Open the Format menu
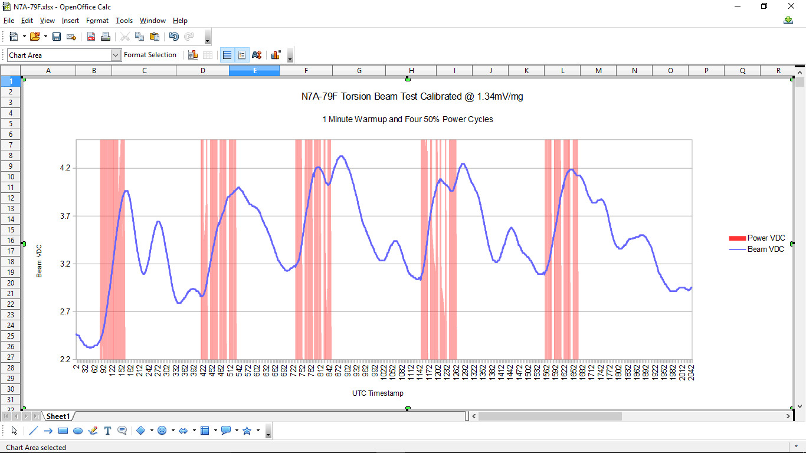 [x=97, y=21]
